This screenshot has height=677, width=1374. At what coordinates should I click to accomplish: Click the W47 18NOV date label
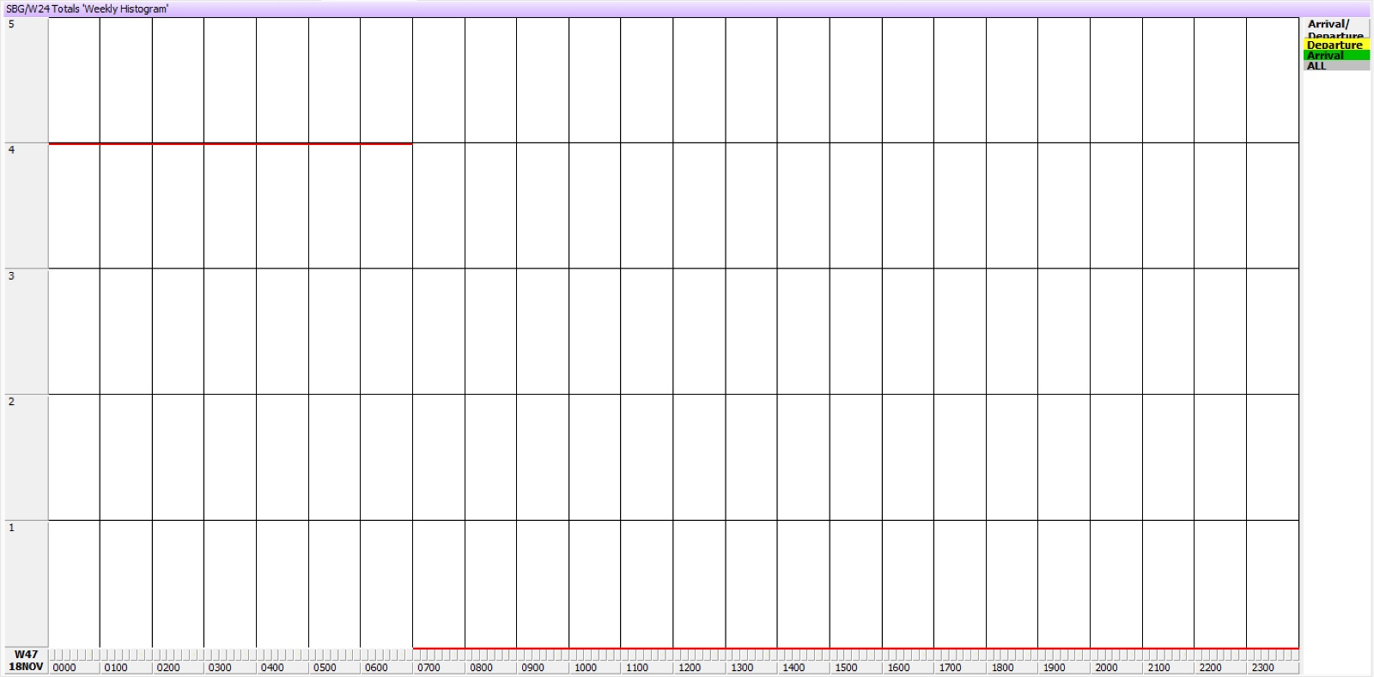pyautogui.click(x=26, y=661)
